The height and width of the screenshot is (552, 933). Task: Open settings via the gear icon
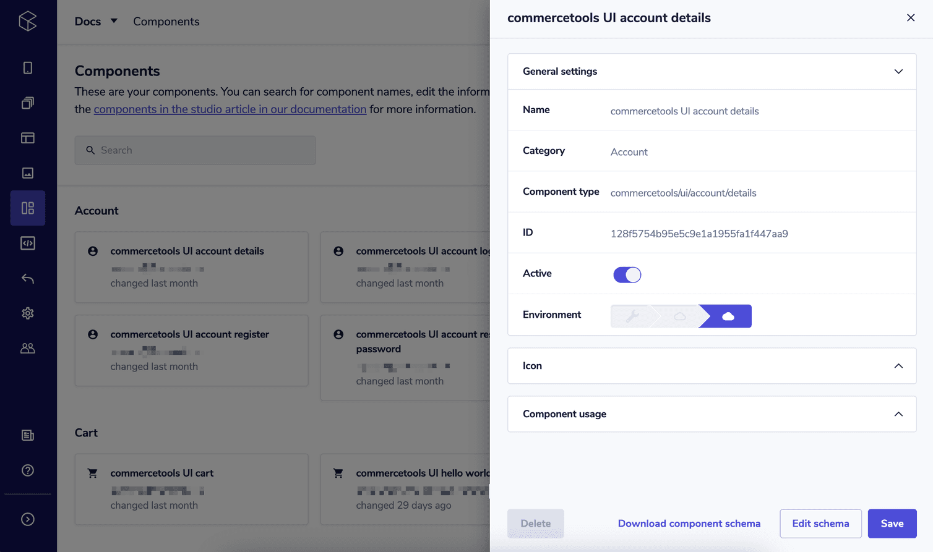(x=27, y=313)
